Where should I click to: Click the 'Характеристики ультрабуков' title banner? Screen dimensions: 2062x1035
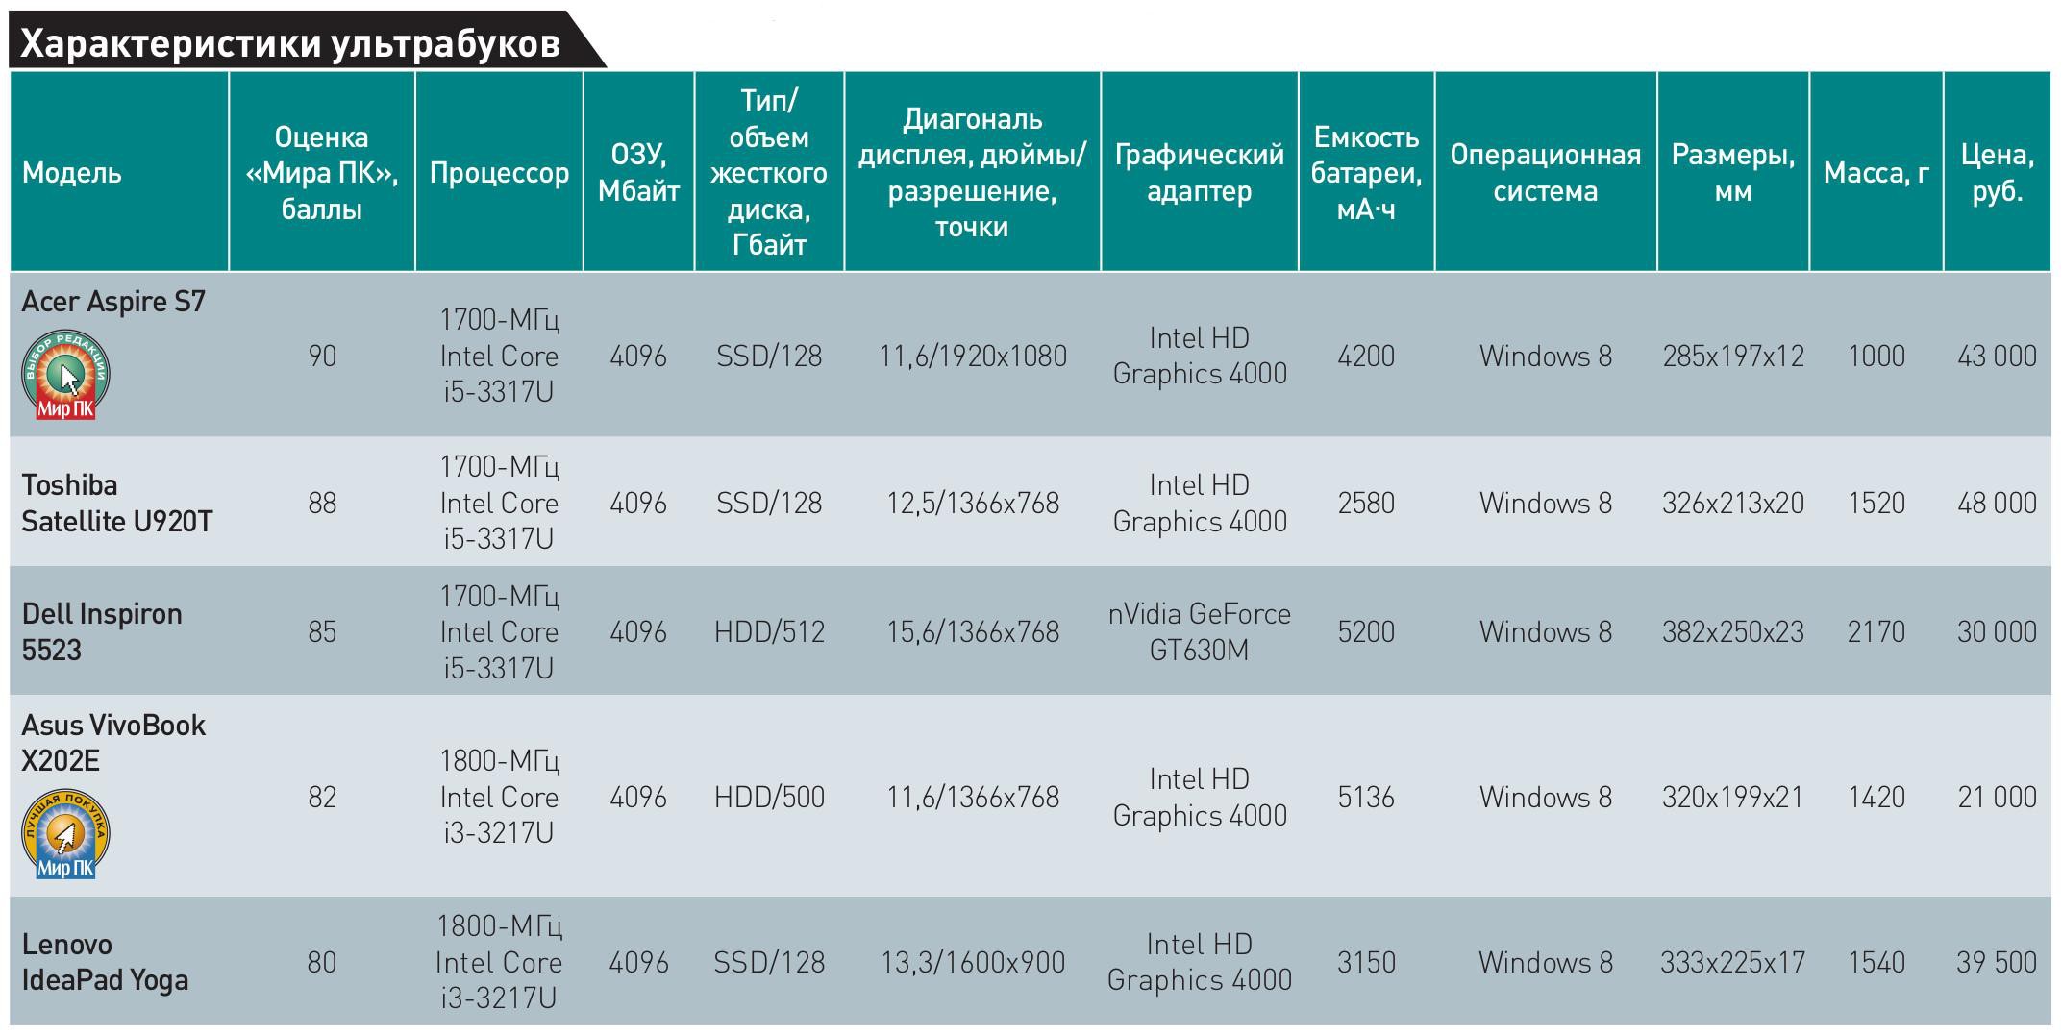[290, 43]
